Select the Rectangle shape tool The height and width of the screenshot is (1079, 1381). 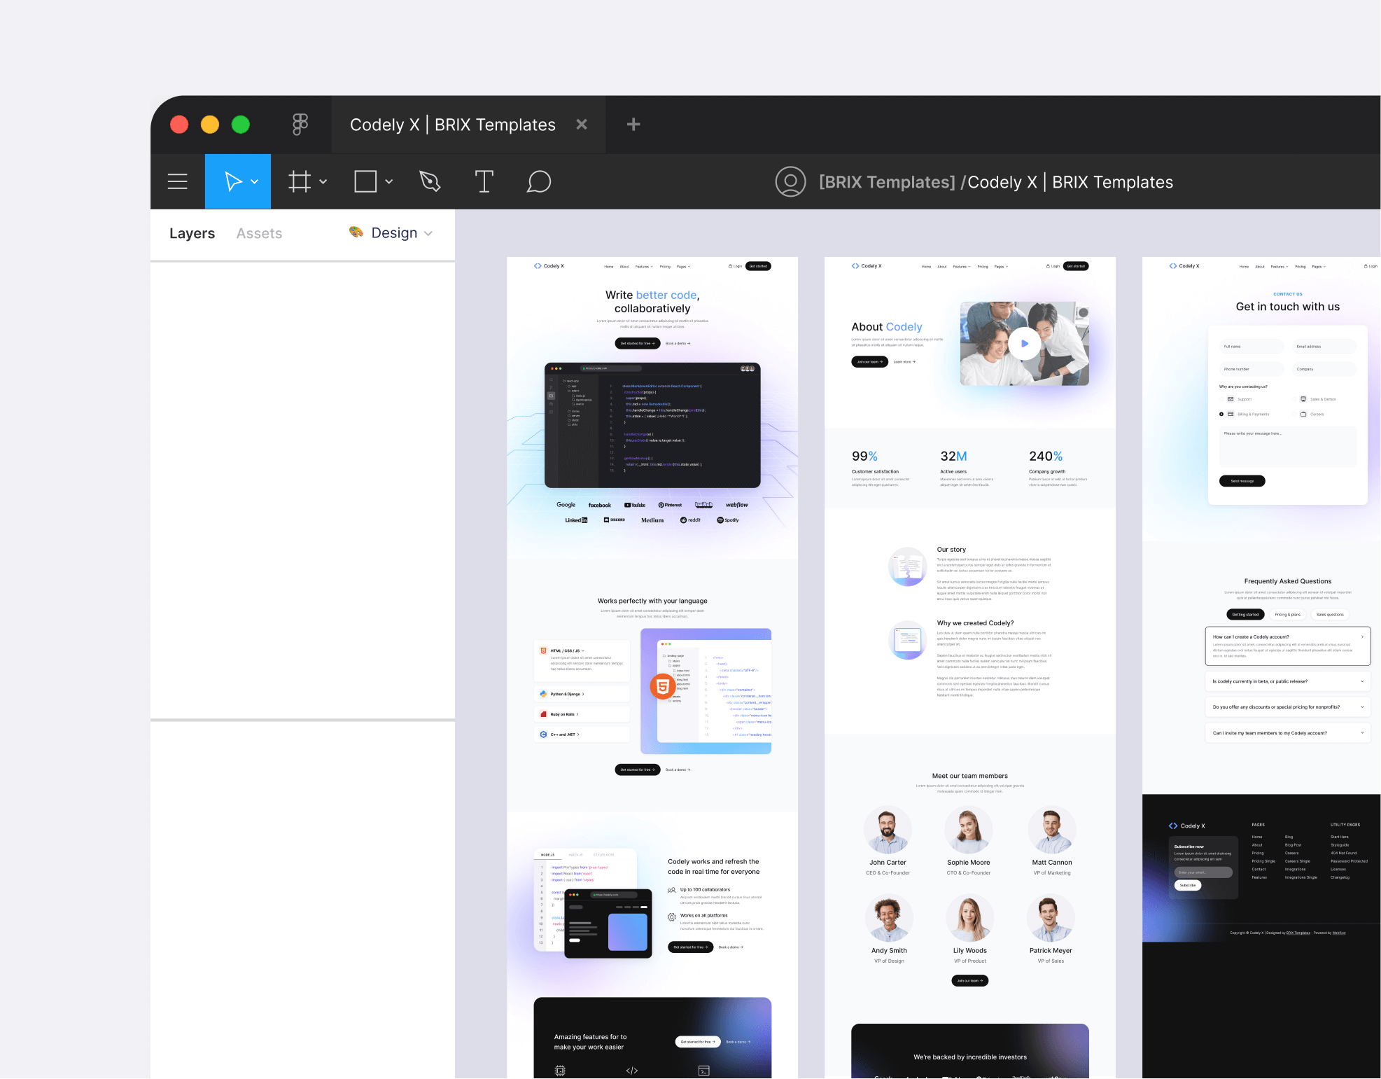coord(365,182)
